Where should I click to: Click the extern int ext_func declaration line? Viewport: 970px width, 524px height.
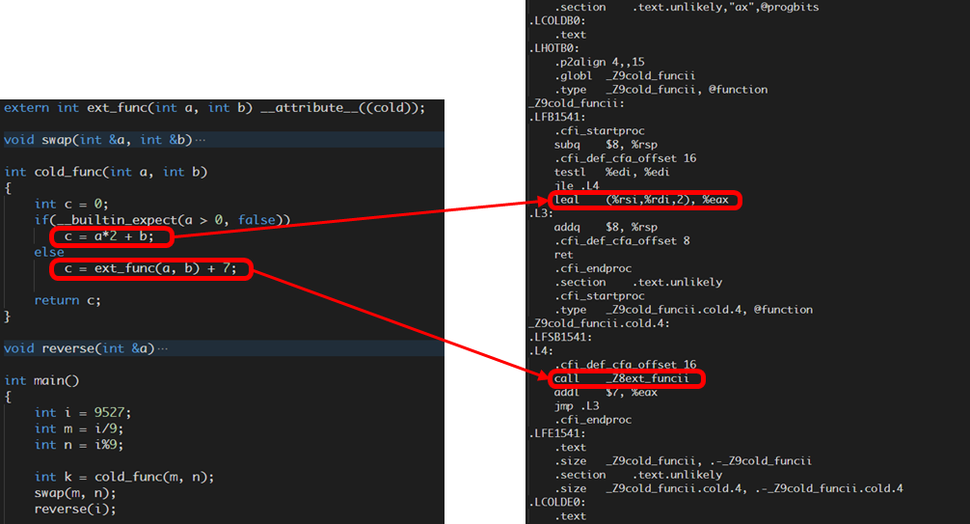coord(214,108)
